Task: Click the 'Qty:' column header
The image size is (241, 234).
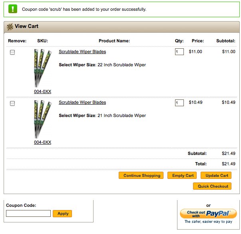Action: tap(179, 41)
